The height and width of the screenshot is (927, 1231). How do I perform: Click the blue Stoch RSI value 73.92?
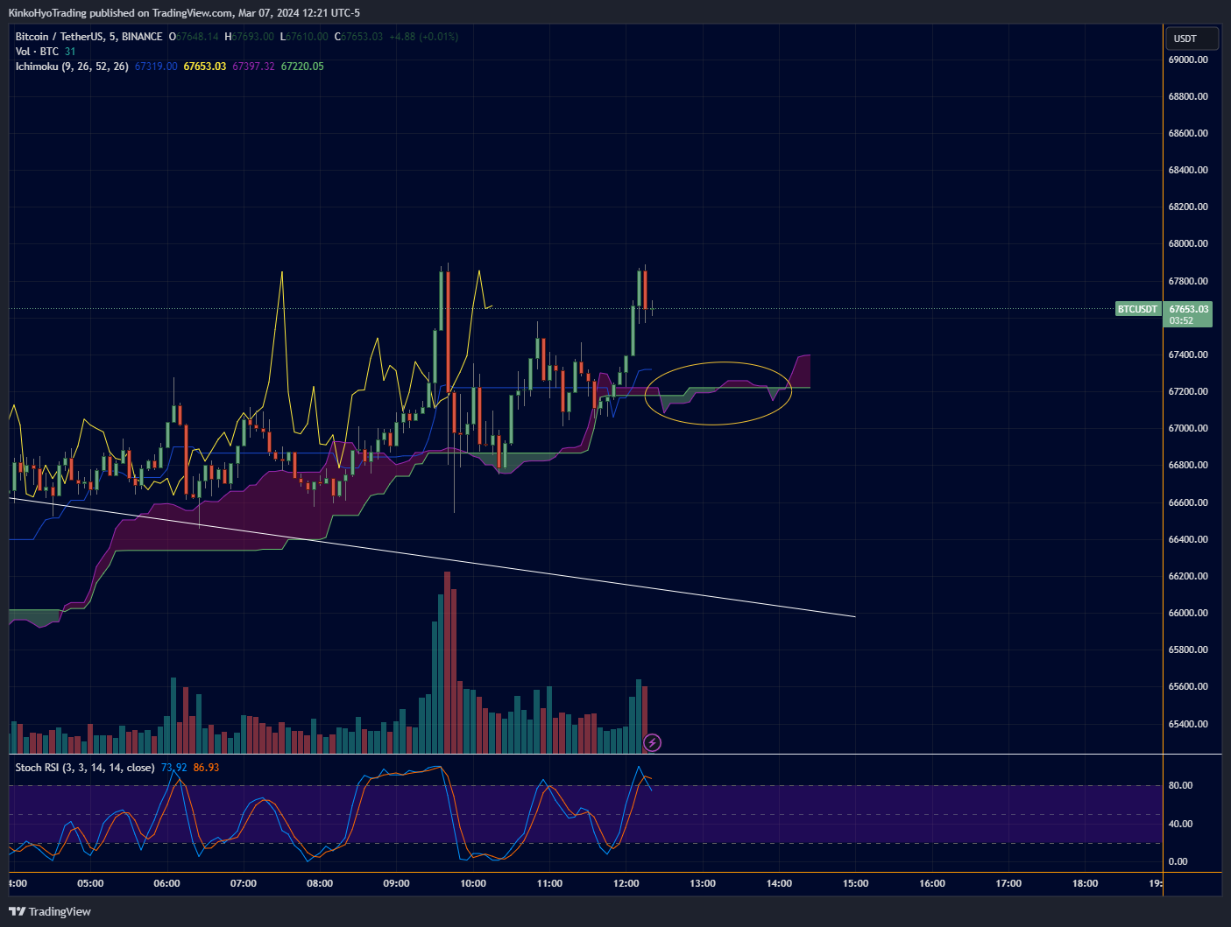[x=173, y=768]
